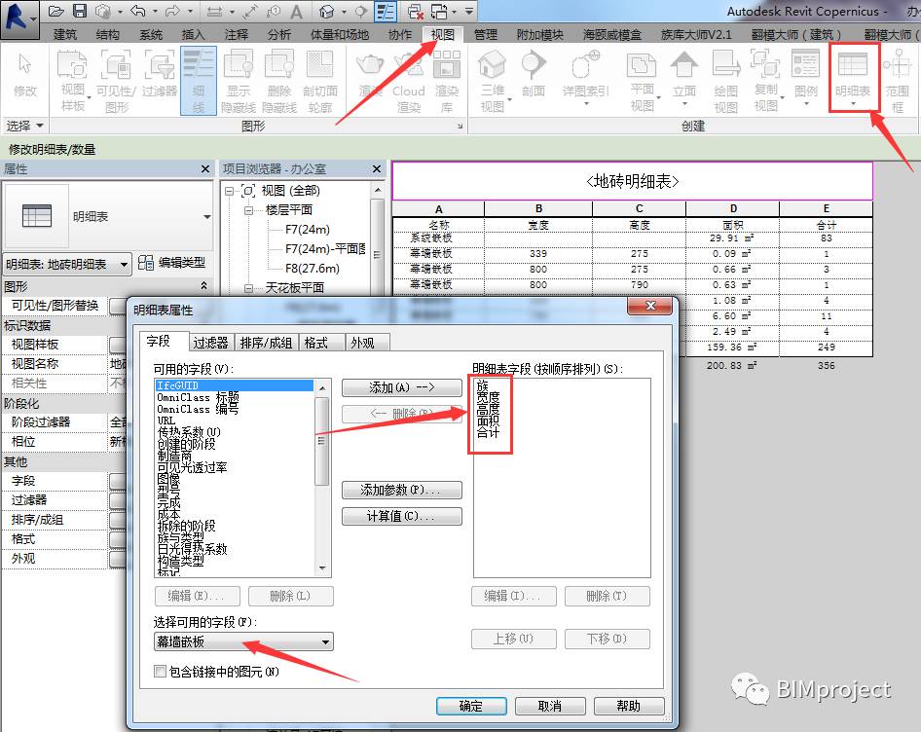Collapse the 图形 properties group
Screen dimensions: 921x732
point(203,286)
